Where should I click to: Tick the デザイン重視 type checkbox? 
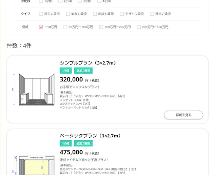[122, 14]
